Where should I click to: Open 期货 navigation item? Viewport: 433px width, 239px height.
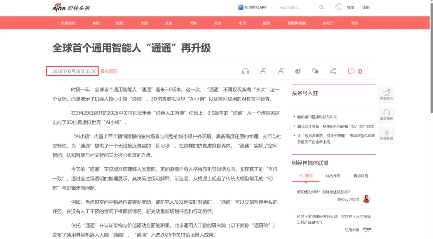[242, 23]
